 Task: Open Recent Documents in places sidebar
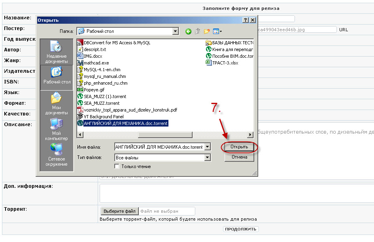click(x=57, y=52)
